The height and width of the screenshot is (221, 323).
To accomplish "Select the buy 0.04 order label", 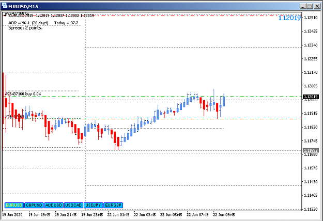I will 23,94.
